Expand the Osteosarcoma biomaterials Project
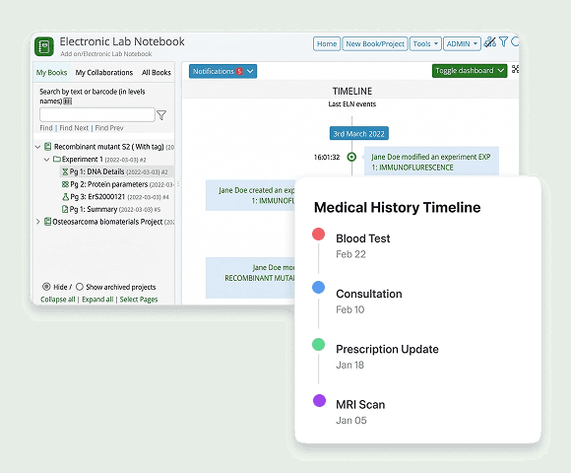Image resolution: width=571 pixels, height=473 pixels. click(x=37, y=222)
